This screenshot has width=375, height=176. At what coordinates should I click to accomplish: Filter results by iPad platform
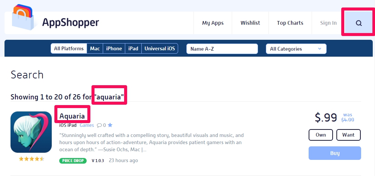coord(133,49)
